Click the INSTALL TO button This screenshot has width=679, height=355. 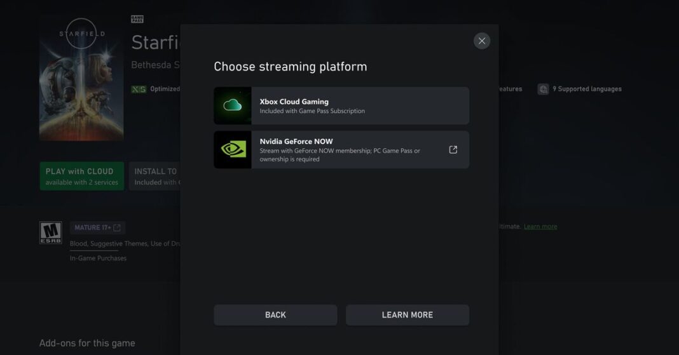click(154, 176)
